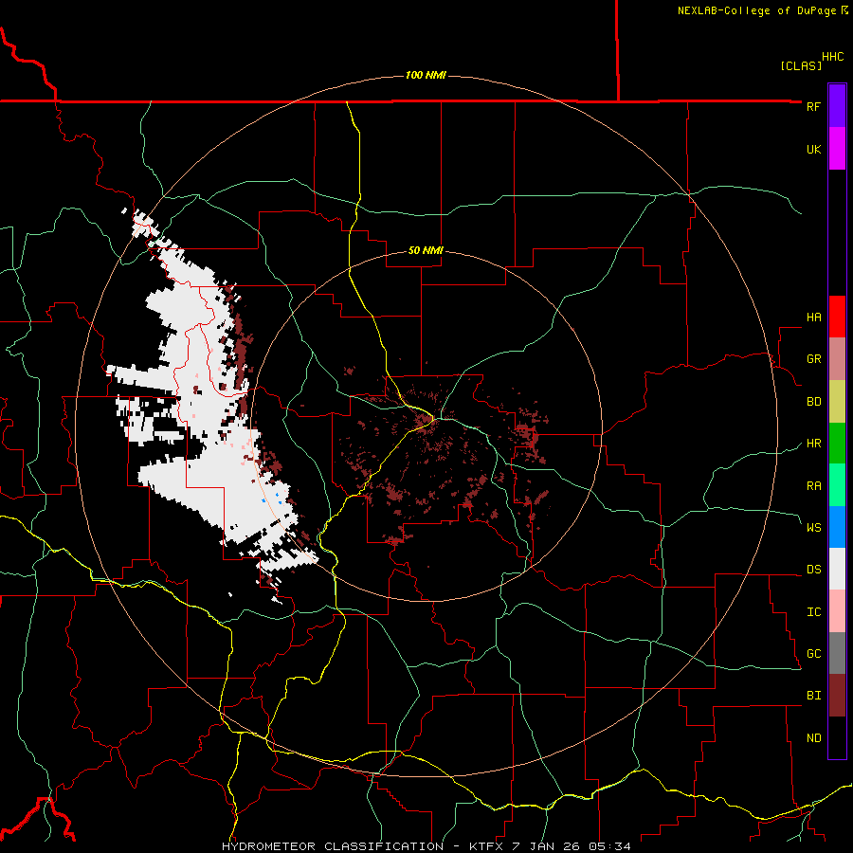The width and height of the screenshot is (853, 853).
Task: Click the GC gray legend swatch
Action: [837, 653]
